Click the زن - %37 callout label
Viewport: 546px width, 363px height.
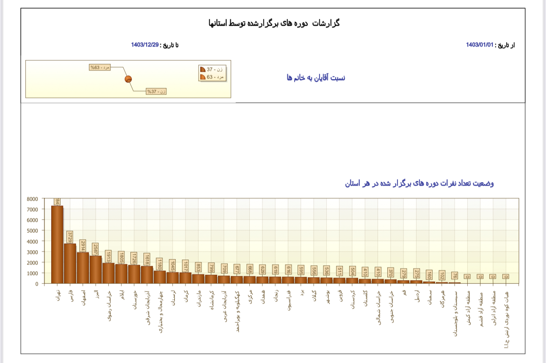(156, 91)
